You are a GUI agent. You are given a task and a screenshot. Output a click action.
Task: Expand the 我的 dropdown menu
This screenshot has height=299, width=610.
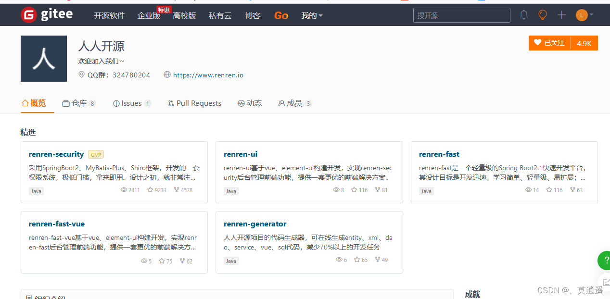click(312, 16)
